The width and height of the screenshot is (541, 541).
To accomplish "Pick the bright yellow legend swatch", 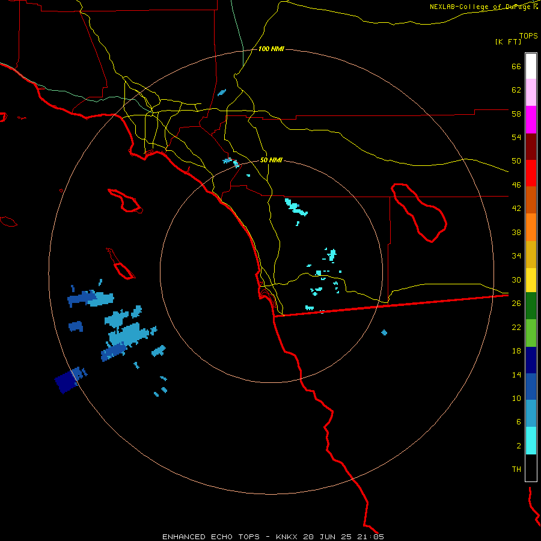I will click(x=531, y=280).
